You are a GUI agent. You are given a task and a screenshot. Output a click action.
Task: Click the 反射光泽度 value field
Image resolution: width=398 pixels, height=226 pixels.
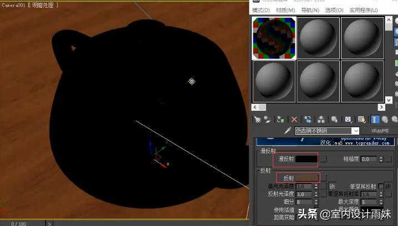pos(304,194)
